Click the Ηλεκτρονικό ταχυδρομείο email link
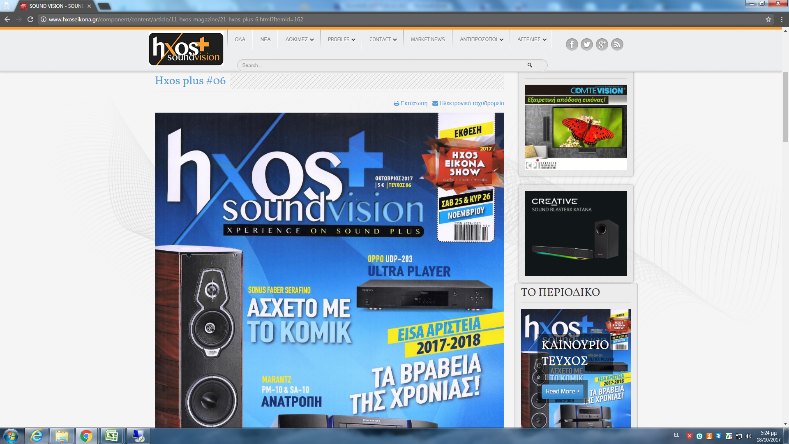789x444 pixels. point(468,103)
